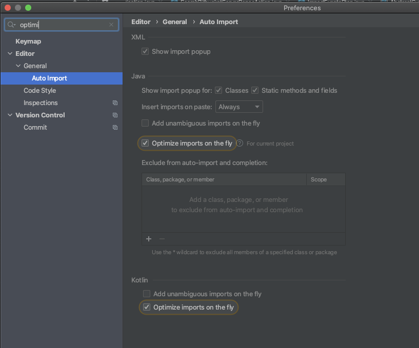
Task: Open Commit settings under Version Control
Action: (x=35, y=128)
